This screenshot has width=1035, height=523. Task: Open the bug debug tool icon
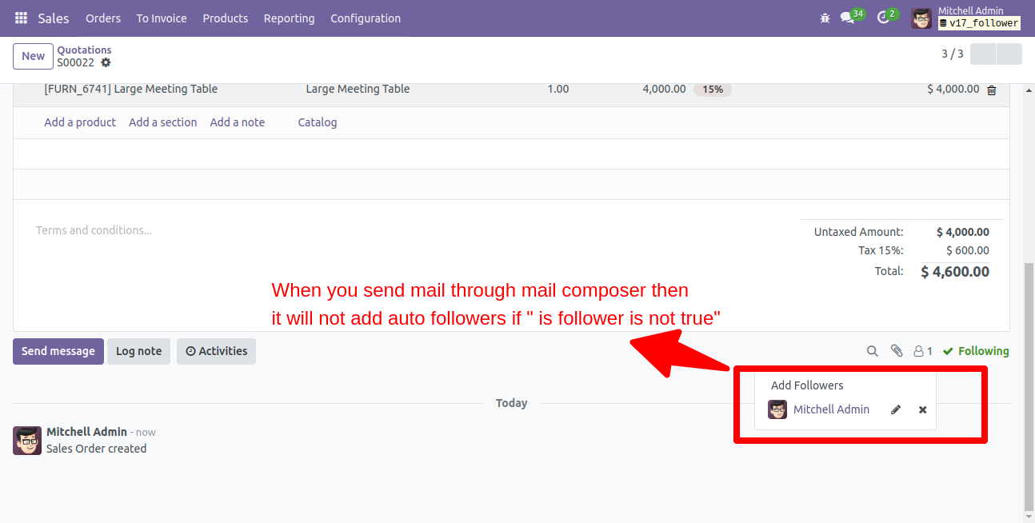(x=825, y=18)
